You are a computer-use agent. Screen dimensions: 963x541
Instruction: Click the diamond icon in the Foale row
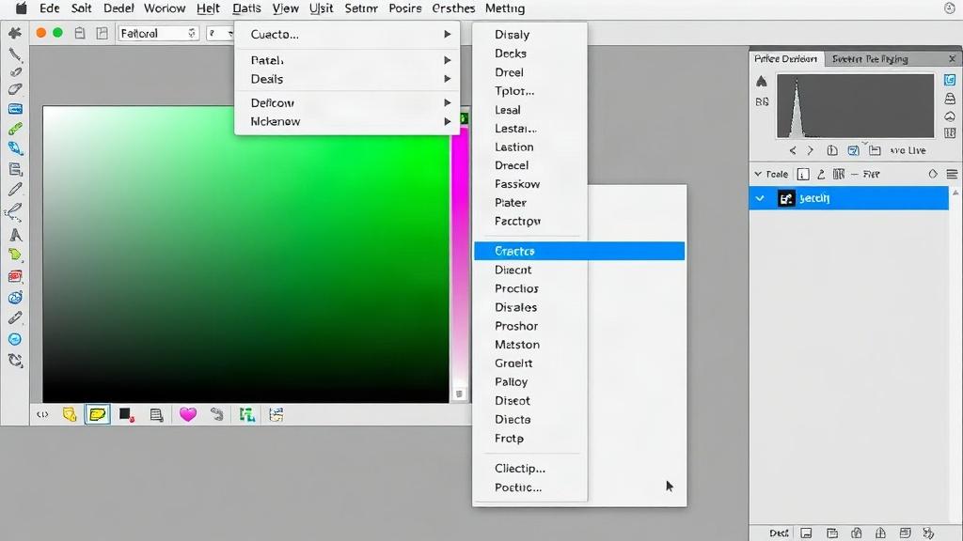click(x=933, y=174)
